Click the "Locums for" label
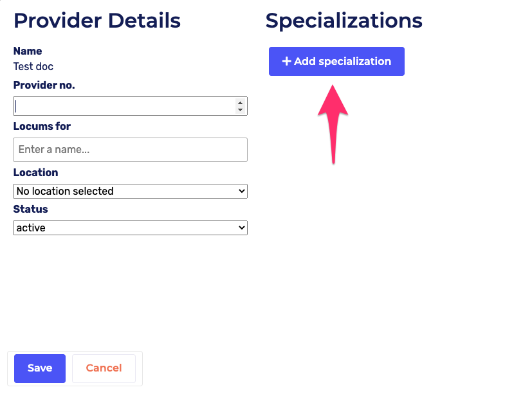532x394 pixels. tap(42, 126)
